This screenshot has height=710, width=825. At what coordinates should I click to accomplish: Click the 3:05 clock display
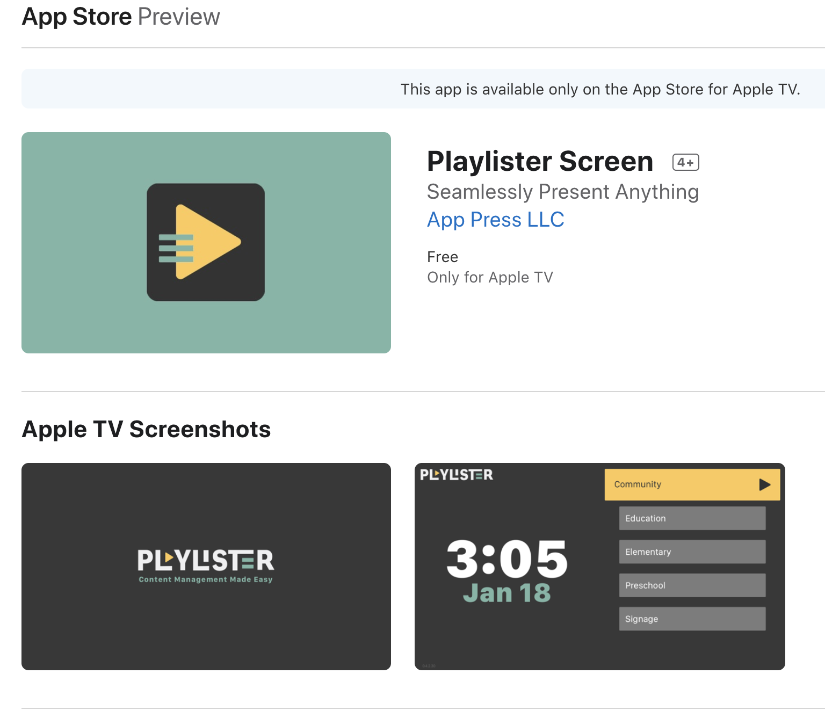pyautogui.click(x=506, y=559)
